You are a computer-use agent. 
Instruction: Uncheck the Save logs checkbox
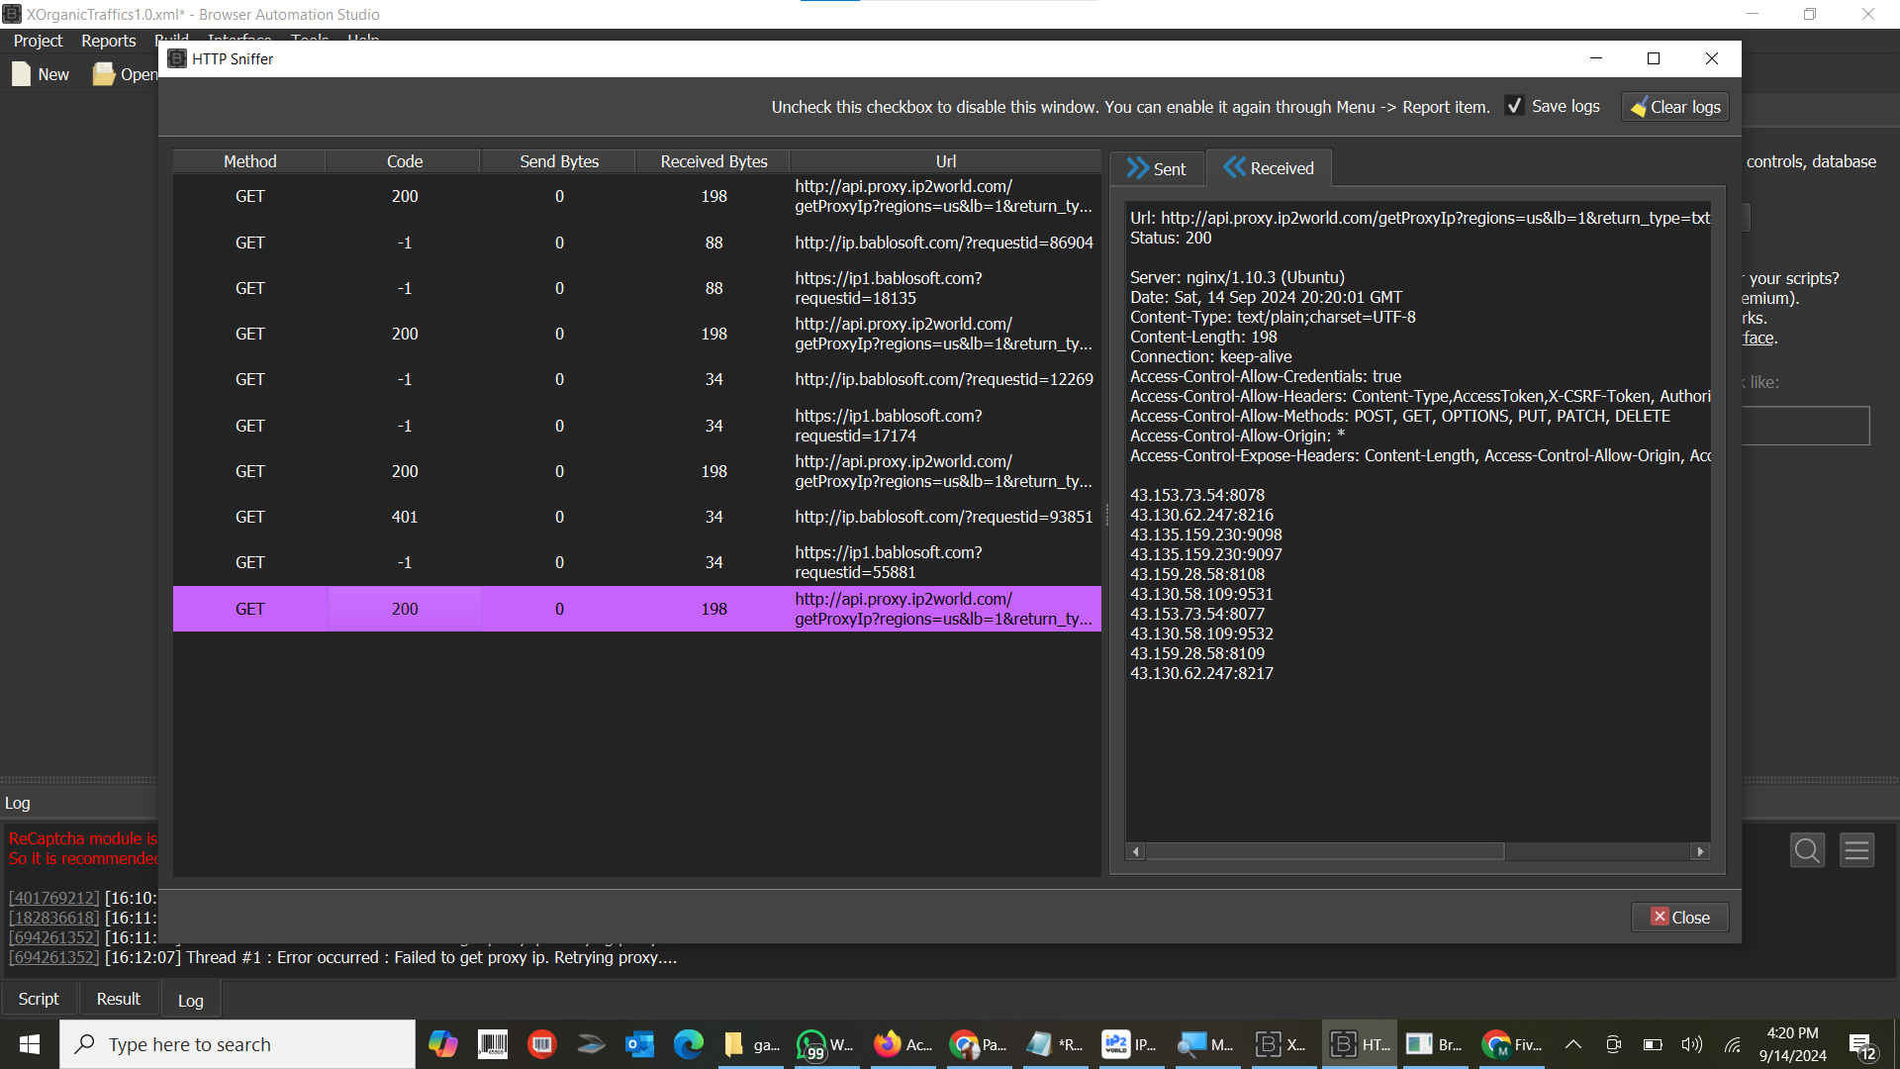click(x=1514, y=106)
